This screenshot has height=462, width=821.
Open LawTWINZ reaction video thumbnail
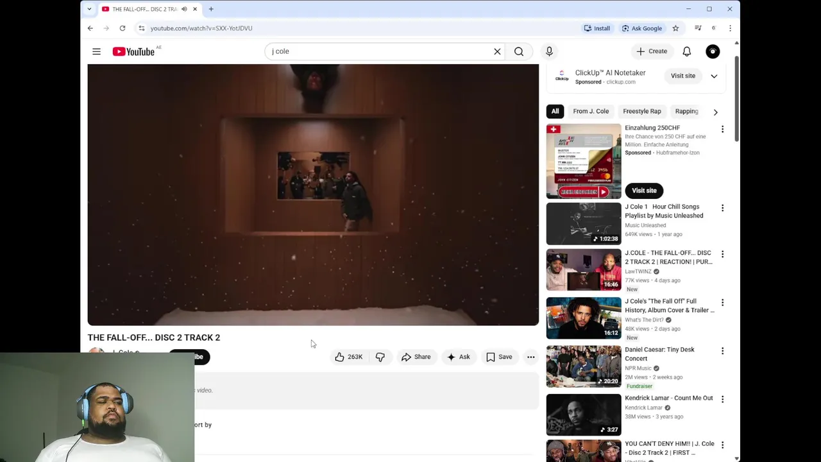tap(584, 270)
